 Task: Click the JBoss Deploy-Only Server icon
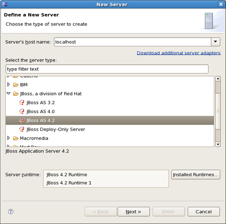click(22, 129)
